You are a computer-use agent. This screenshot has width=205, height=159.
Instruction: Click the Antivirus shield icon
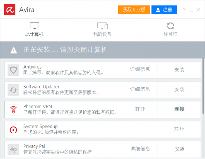coord(13,70)
